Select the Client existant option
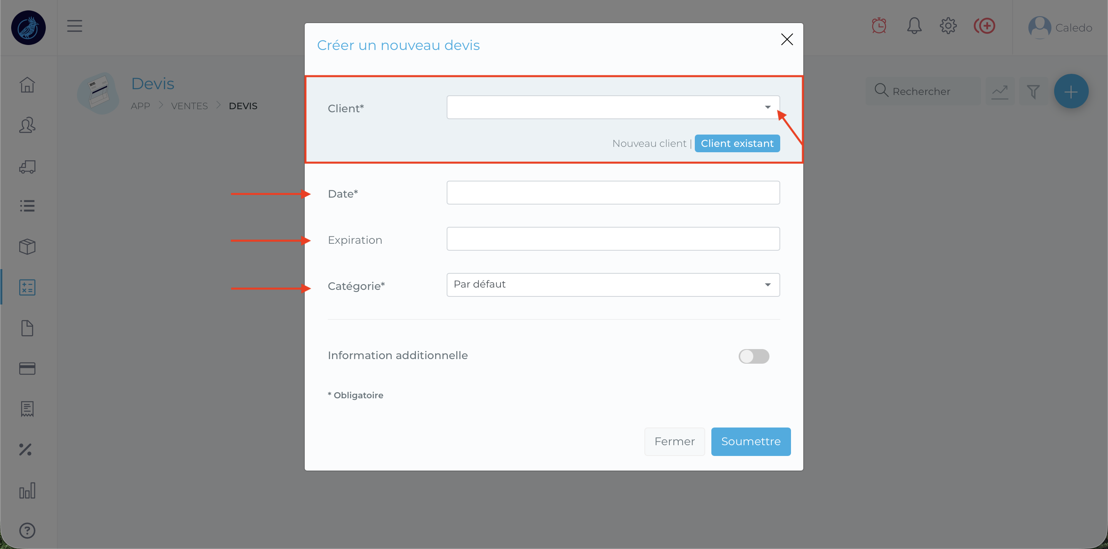Image resolution: width=1108 pixels, height=549 pixels. 737,143
